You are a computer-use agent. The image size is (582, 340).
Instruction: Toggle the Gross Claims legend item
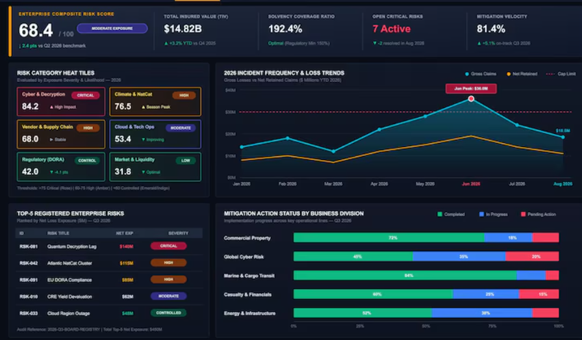pyautogui.click(x=481, y=74)
